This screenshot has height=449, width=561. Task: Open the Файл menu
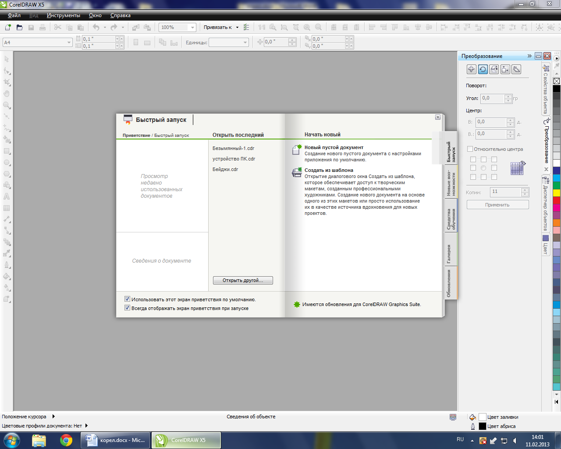click(x=14, y=15)
